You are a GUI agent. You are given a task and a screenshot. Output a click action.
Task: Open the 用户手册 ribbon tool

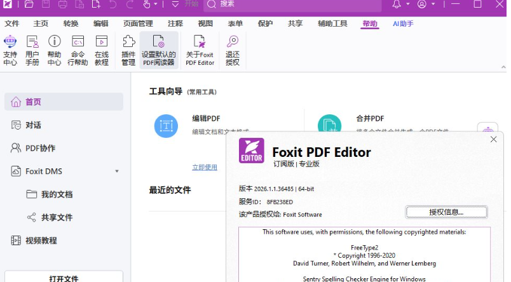[x=32, y=50]
